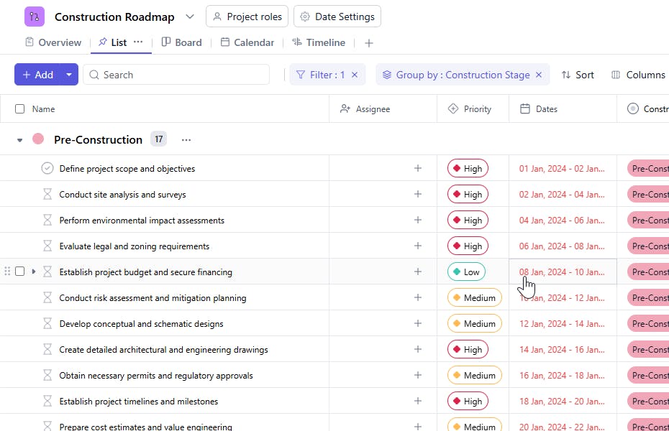Viewport: 669px width, 431px height.
Task: Click the Construction Roadmap project logo icon
Action: pyautogui.click(x=35, y=17)
